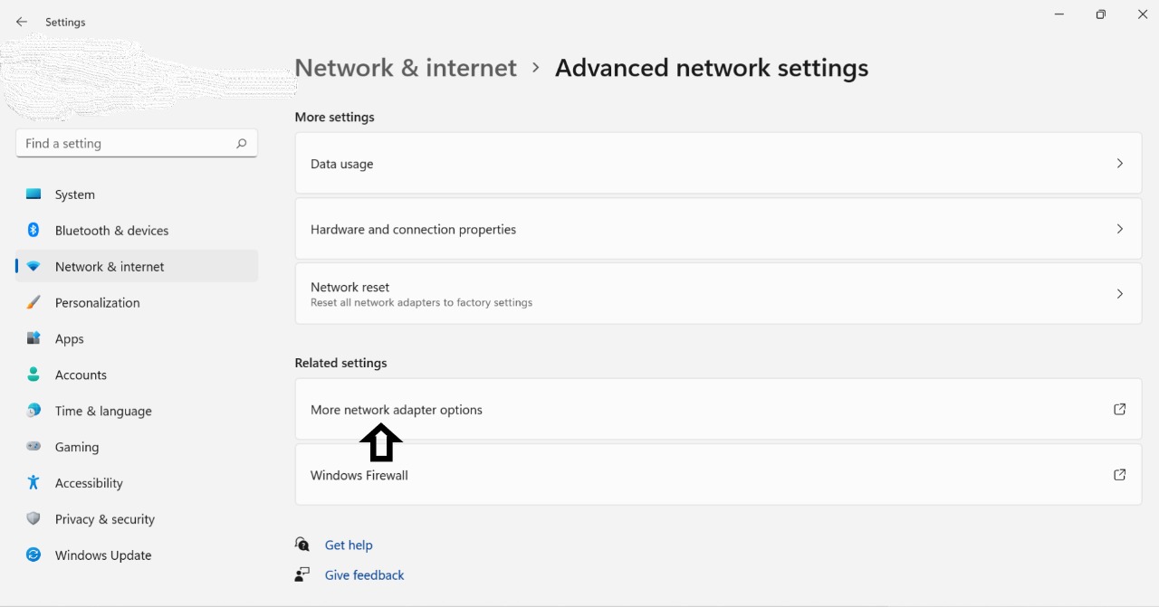Go to the Windows Update sidebar item

click(103, 555)
